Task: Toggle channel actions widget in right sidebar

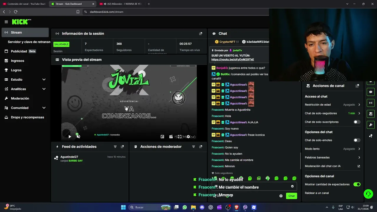Action: pos(371,114)
